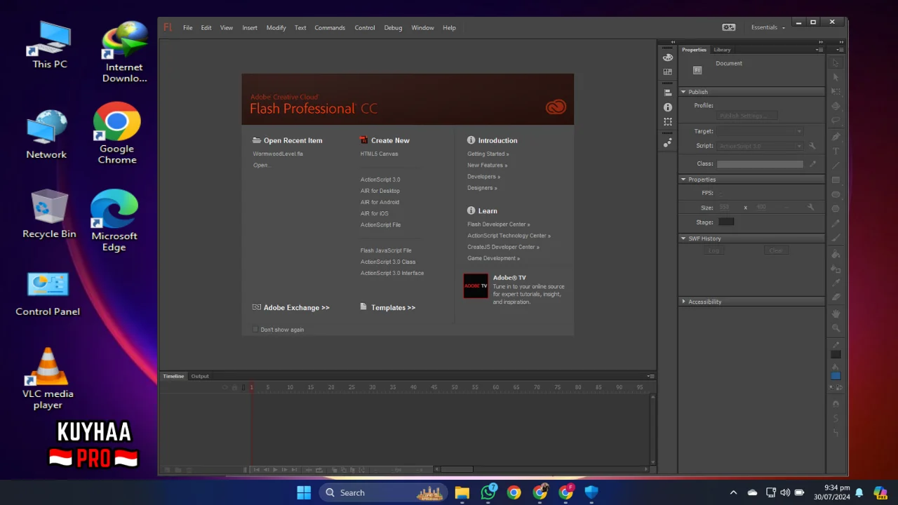
Task: Click the stroke color swatch in Tools
Action: point(836,354)
